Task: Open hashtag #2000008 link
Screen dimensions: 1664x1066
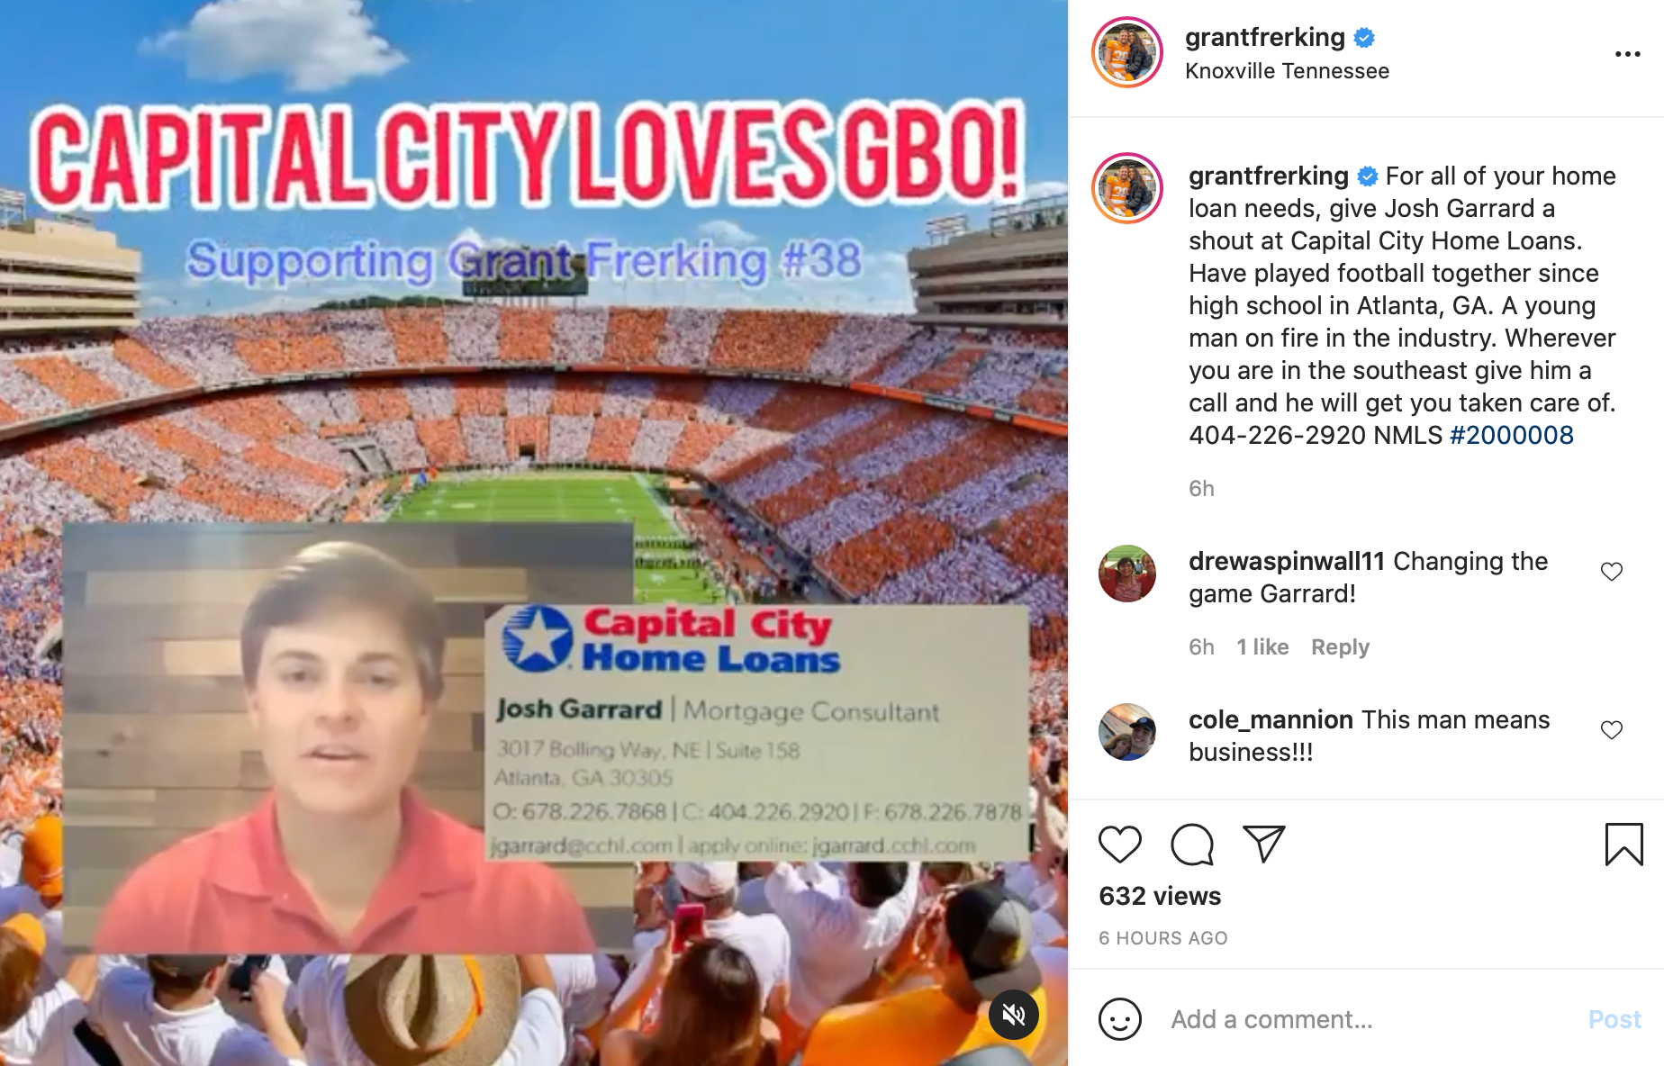Action: [1512, 436]
